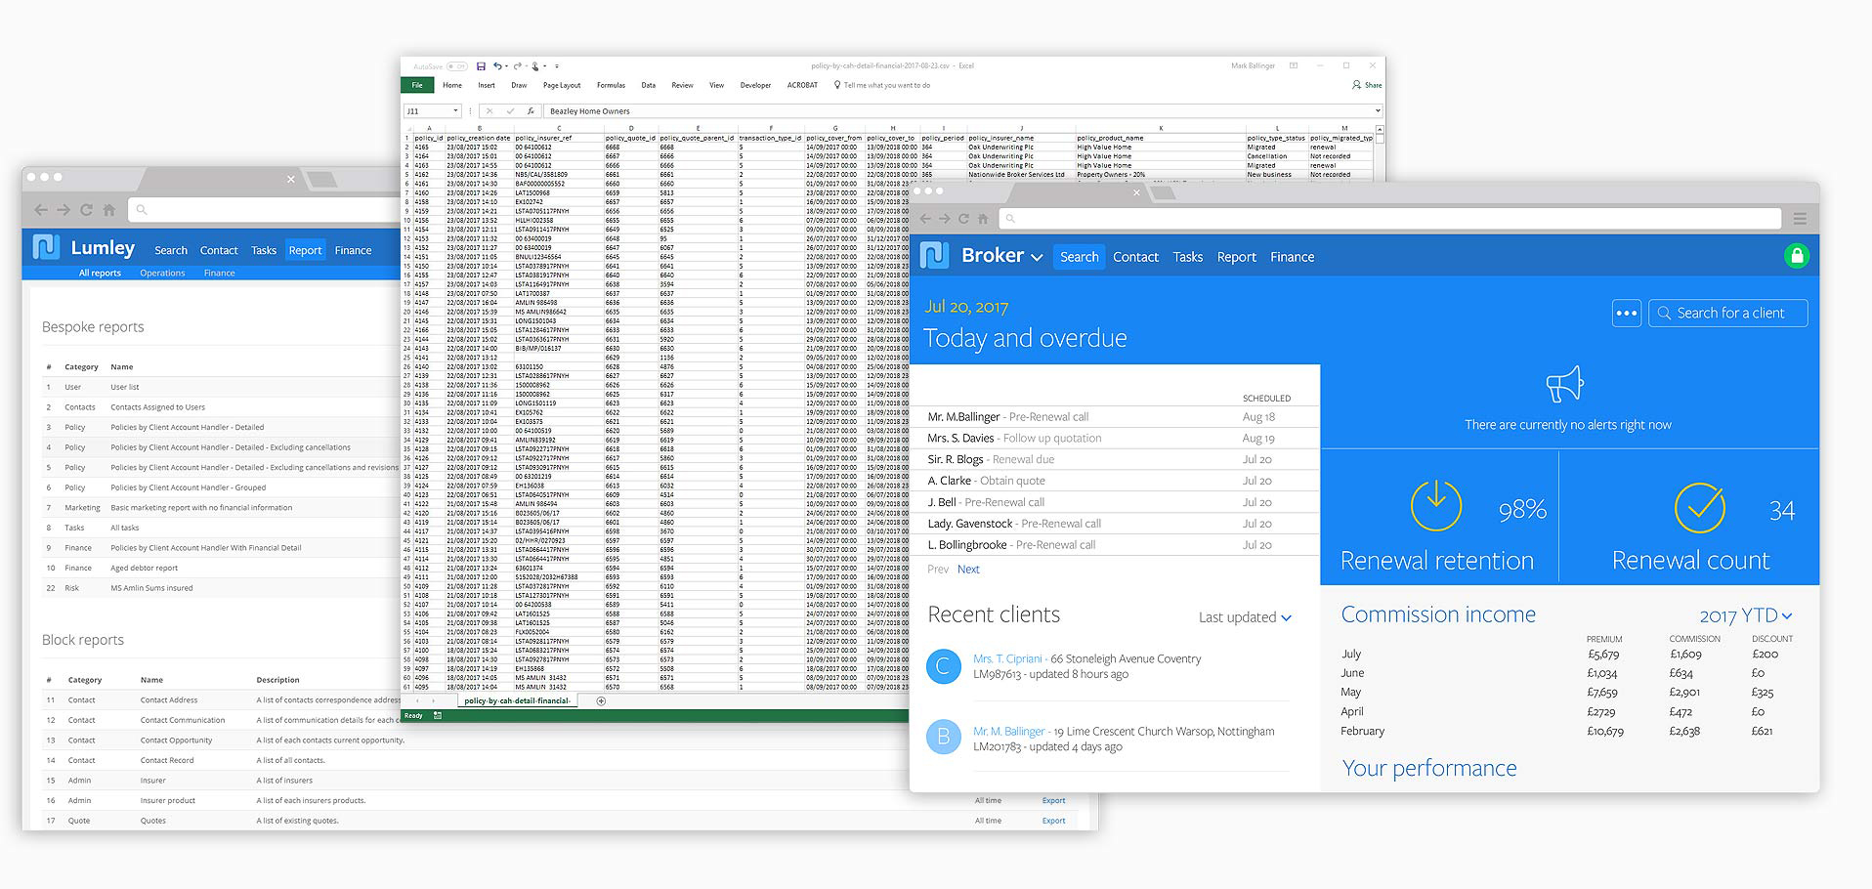Click Export link for the Quotes report
1872x889 pixels.
[x=1053, y=821]
